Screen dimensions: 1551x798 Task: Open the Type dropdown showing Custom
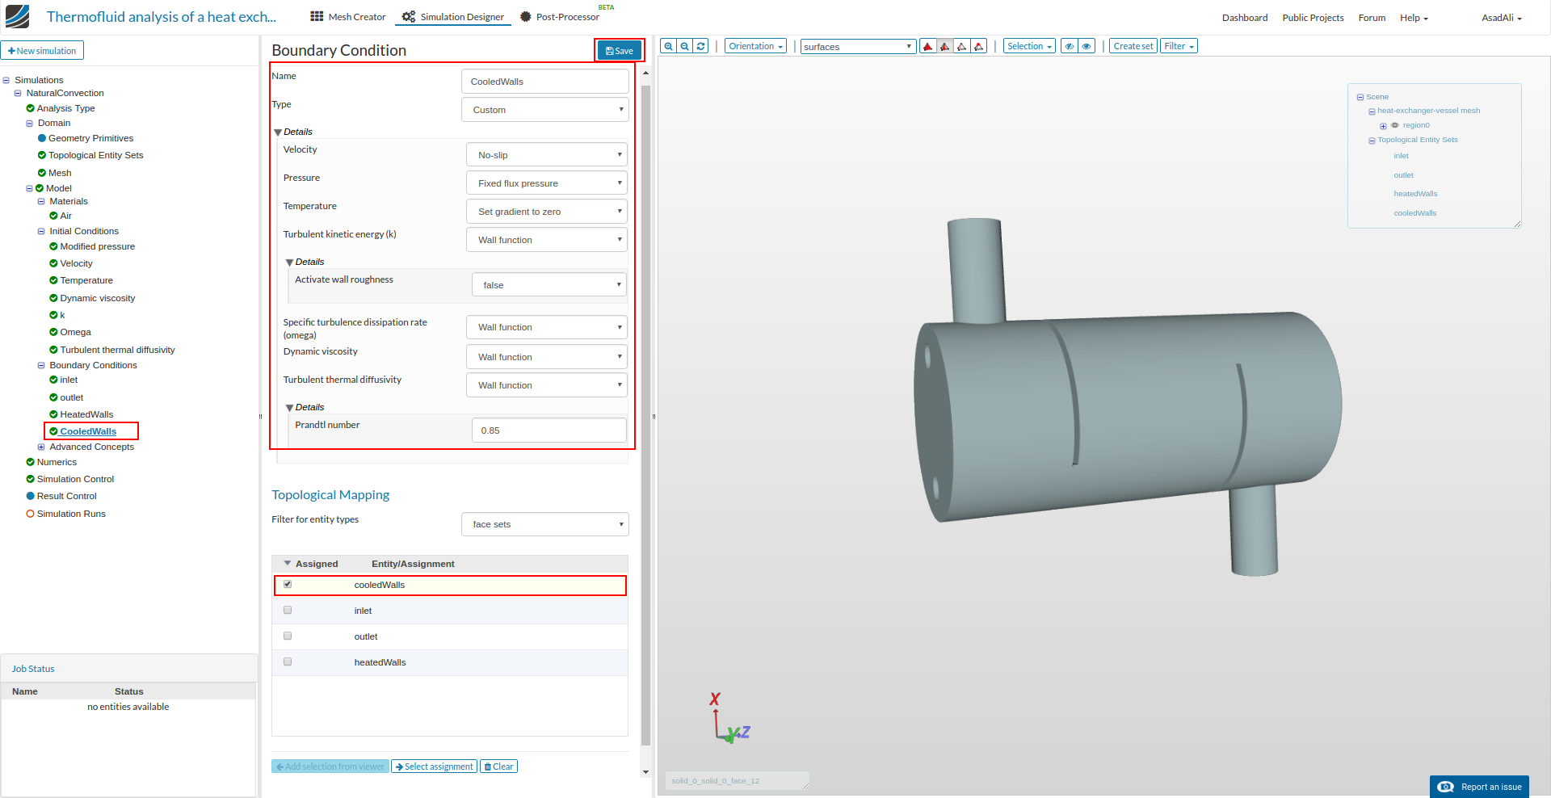(x=544, y=109)
